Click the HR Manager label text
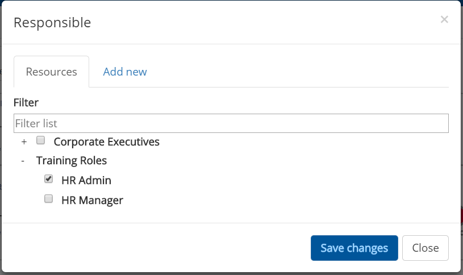463x275 pixels. [92, 200]
